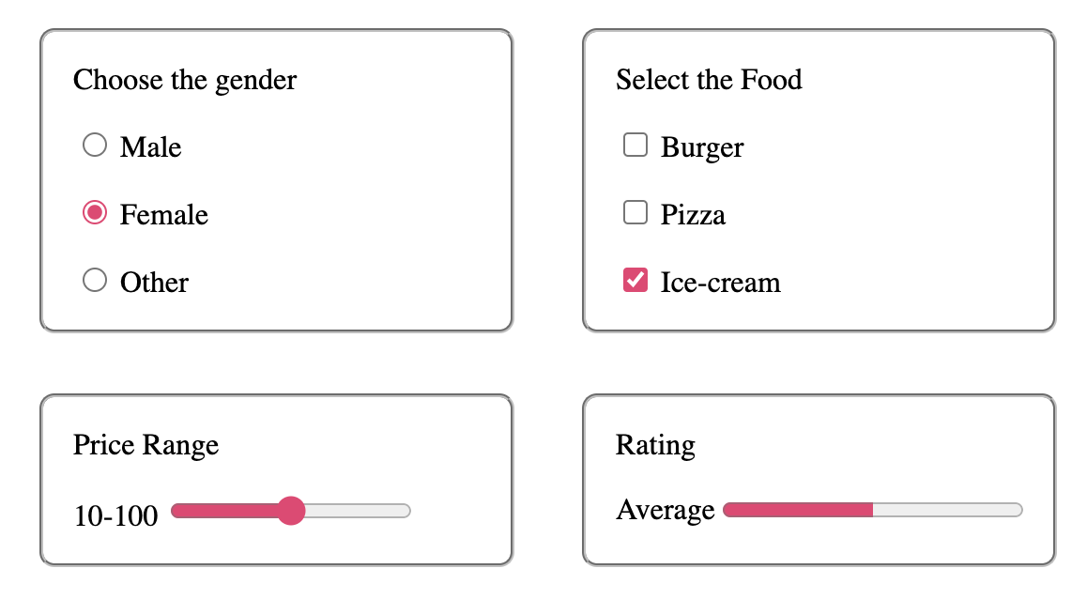Choose the Other radio button

click(x=95, y=281)
